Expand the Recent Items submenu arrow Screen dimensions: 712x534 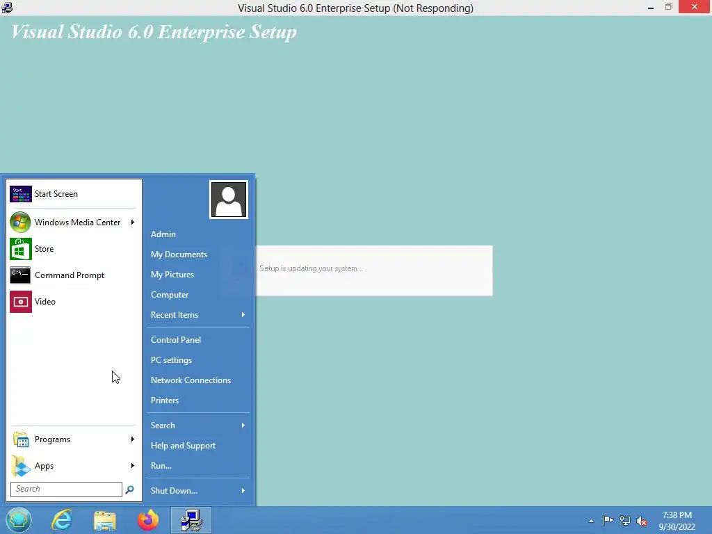point(243,315)
